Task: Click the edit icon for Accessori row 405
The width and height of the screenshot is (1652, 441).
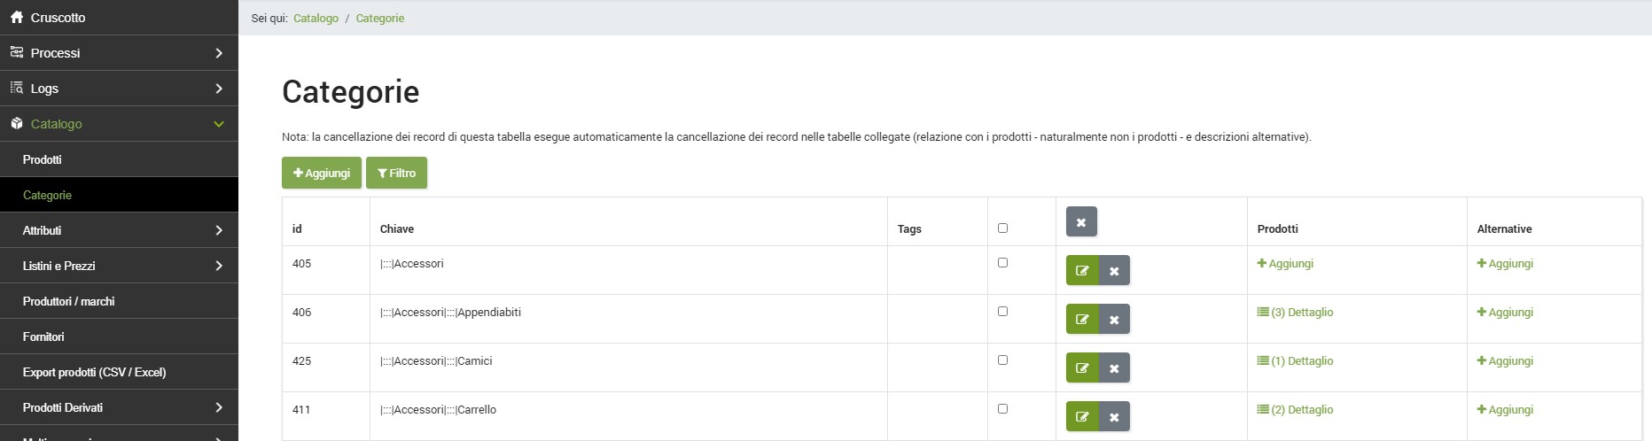Action: click(x=1082, y=271)
